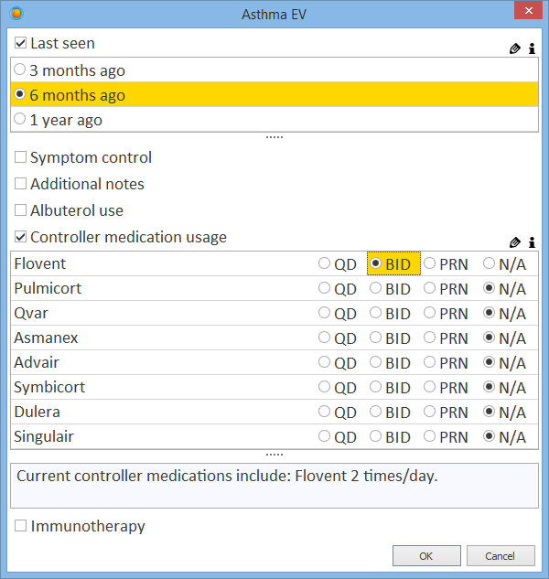Set Pulmicort to BID
The width and height of the screenshot is (549, 579).
(375, 288)
